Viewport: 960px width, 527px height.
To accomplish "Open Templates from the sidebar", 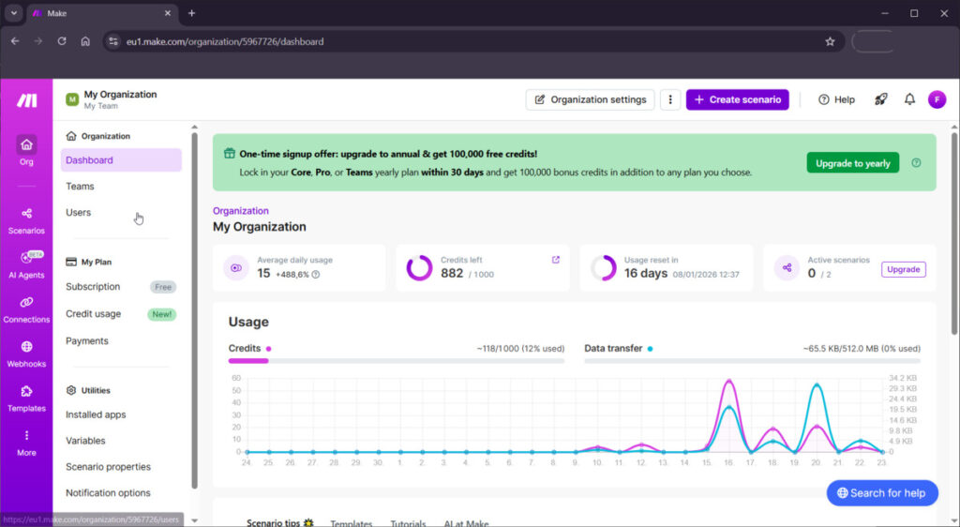I will tap(26, 399).
